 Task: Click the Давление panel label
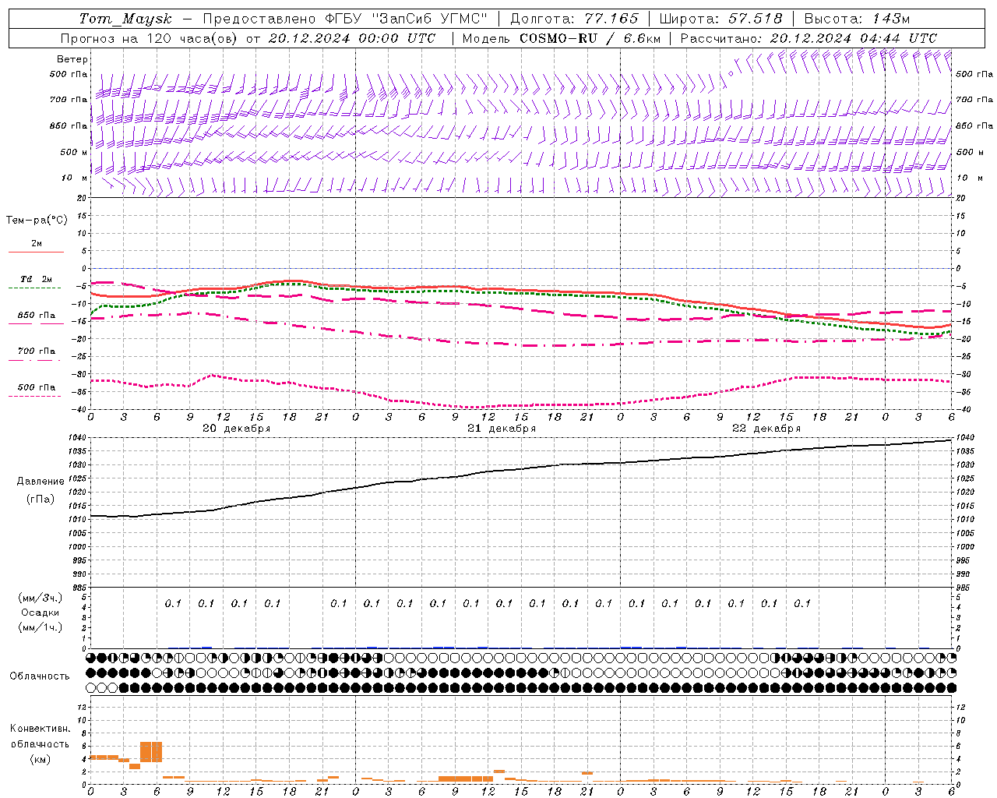click(41, 482)
